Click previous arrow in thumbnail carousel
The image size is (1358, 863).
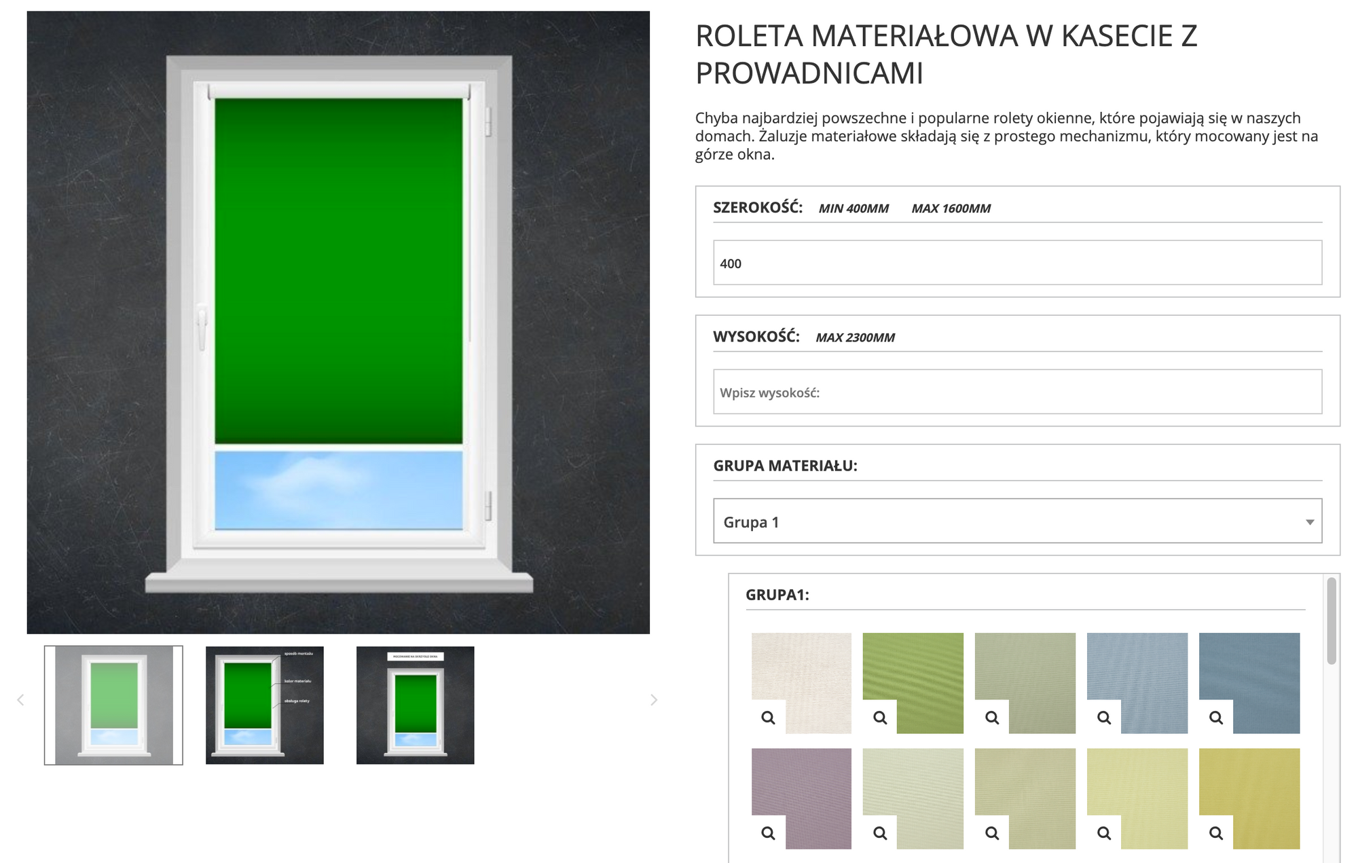pos(20,700)
